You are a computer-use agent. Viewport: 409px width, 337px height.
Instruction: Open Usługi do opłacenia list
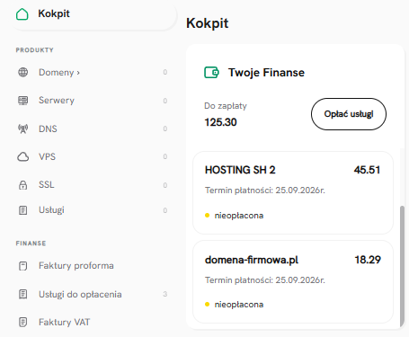coord(80,294)
